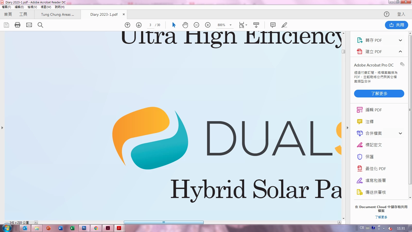Open the 說明(H) menu
The image size is (412, 232).
pyautogui.click(x=60, y=7)
